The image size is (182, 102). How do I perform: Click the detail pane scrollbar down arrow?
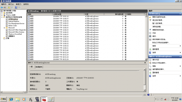point(144,90)
